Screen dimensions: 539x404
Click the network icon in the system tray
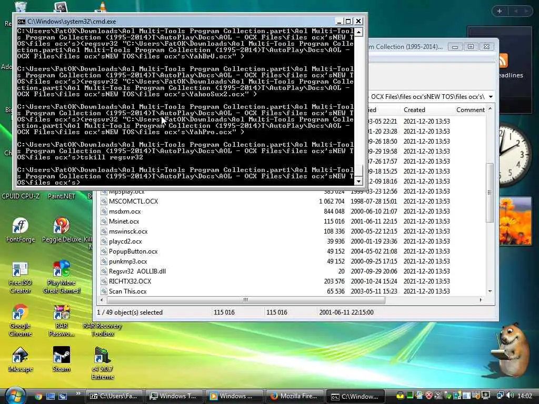click(x=500, y=396)
